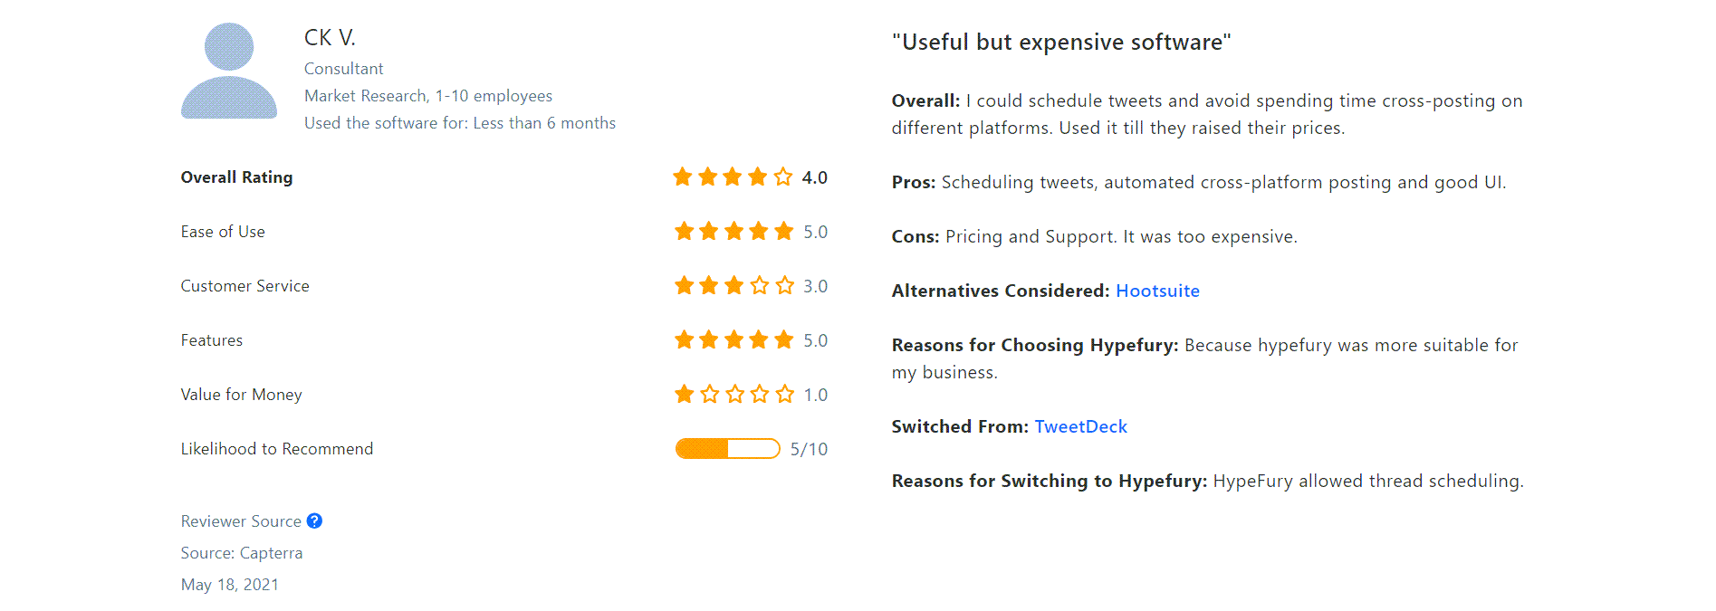Open the TweetDeck link
Image resolution: width=1716 pixels, height=611 pixels.
(1080, 426)
